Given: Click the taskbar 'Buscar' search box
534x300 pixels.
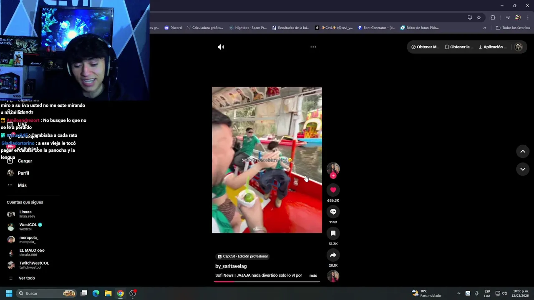Looking at the screenshot, I should (x=47, y=293).
